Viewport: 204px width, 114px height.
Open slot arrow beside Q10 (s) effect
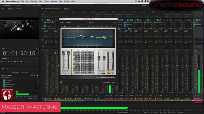36,82
